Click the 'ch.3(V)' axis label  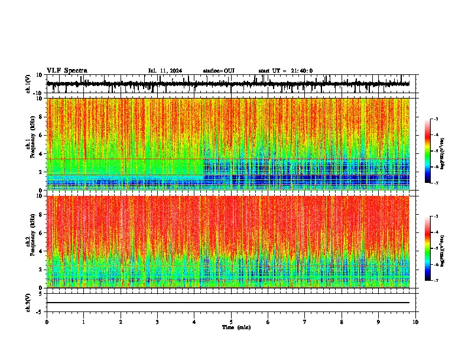click(28, 303)
